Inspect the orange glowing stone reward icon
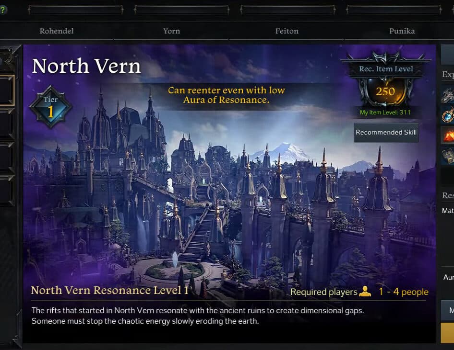454x350 pixels. [x=448, y=135]
